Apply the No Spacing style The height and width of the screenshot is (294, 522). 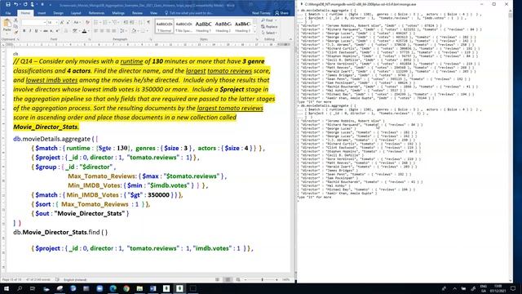(184, 26)
